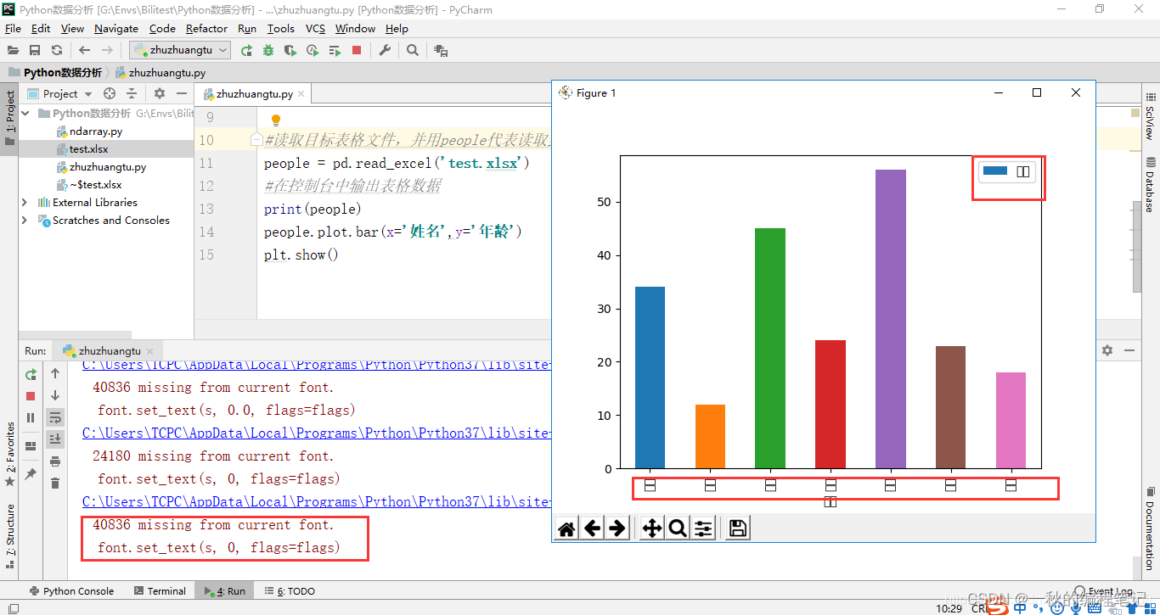
Task: Expand External Libraries node
Action: 25,202
